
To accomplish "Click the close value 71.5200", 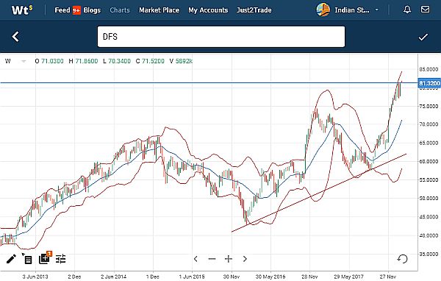I will pos(153,61).
